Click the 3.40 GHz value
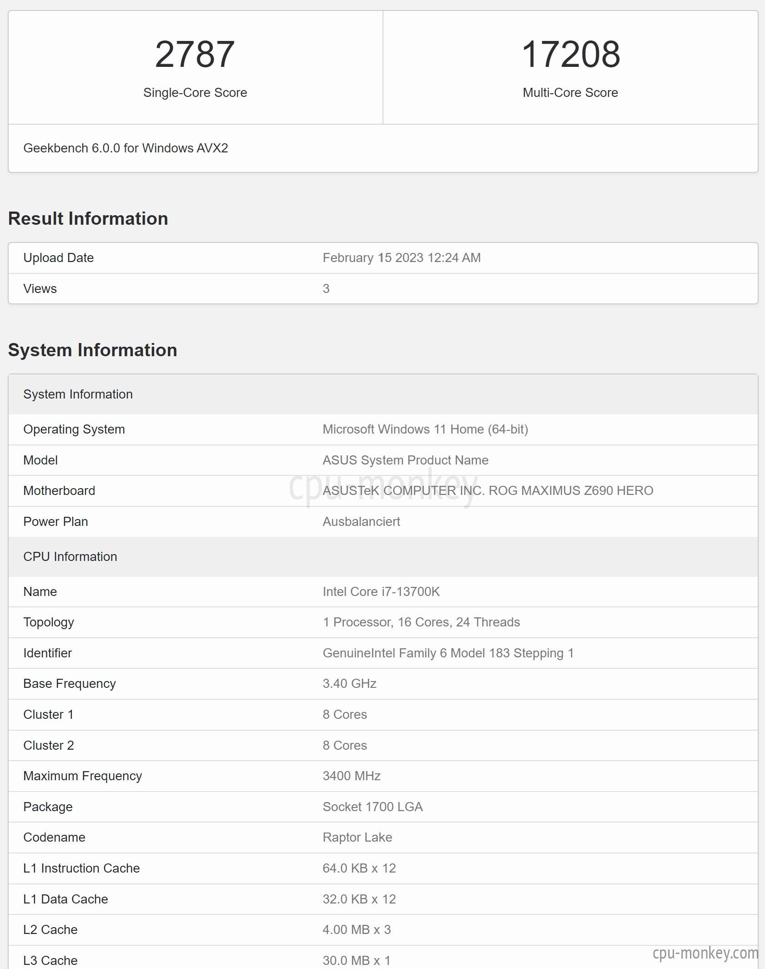The width and height of the screenshot is (765, 969). [x=349, y=683]
